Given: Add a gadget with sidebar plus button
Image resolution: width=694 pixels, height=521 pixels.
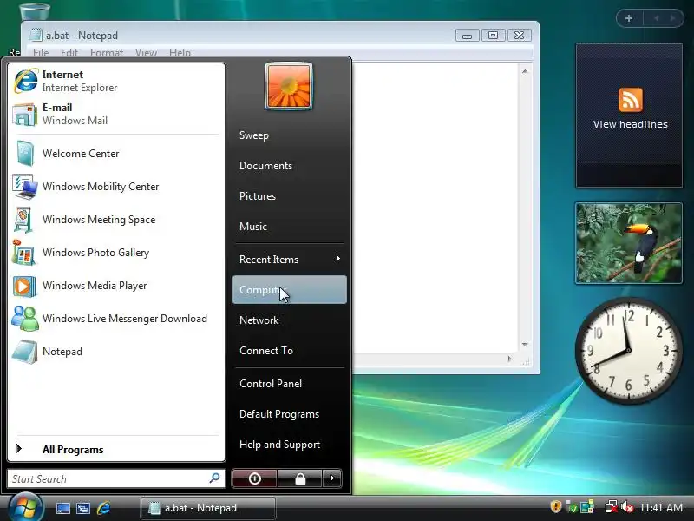Looking at the screenshot, I should point(628,18).
